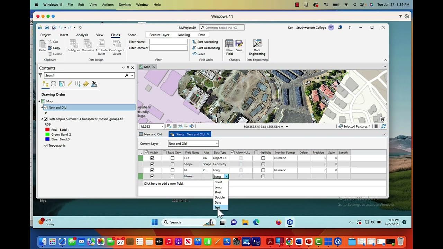
Task: Collapse the Map group in Contents
Action: [39, 101]
